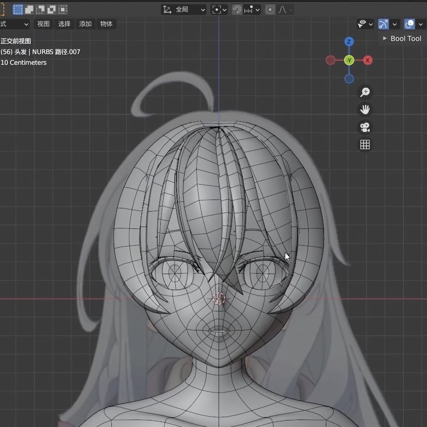This screenshot has width=427, height=427.
Task: Open the pivot point dropdown
Action: (219, 10)
